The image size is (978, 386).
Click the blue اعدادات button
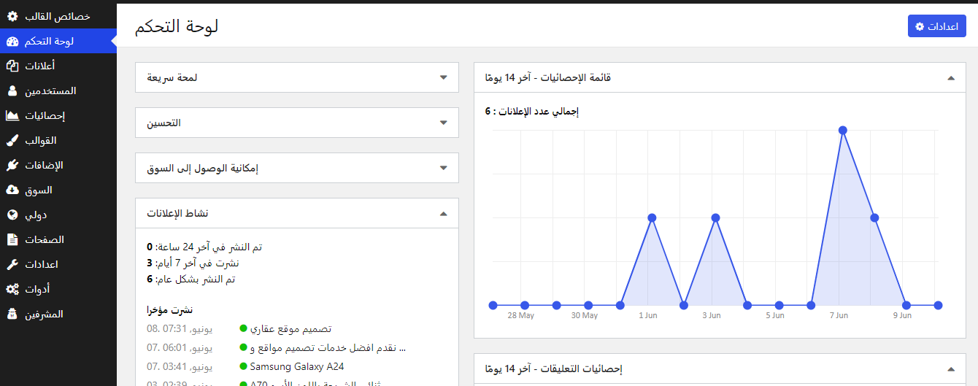[936, 26]
